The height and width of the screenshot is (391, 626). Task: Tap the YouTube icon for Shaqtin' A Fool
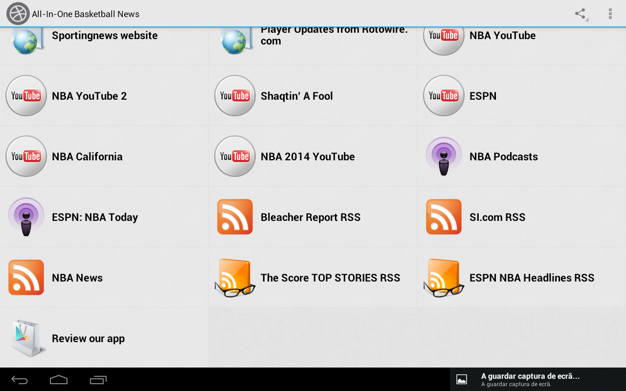coord(235,96)
